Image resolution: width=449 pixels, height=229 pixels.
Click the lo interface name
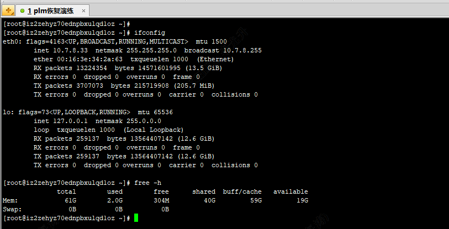click(x=6, y=112)
